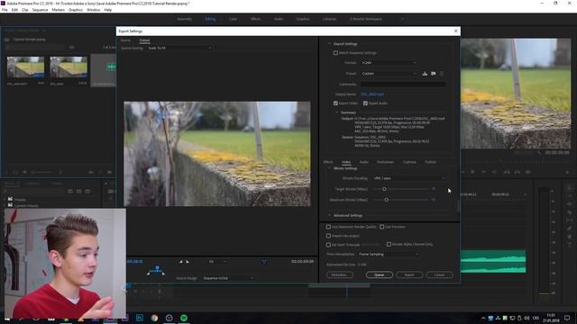Adjust the Maximum Bitrate slider handle

pos(386,200)
